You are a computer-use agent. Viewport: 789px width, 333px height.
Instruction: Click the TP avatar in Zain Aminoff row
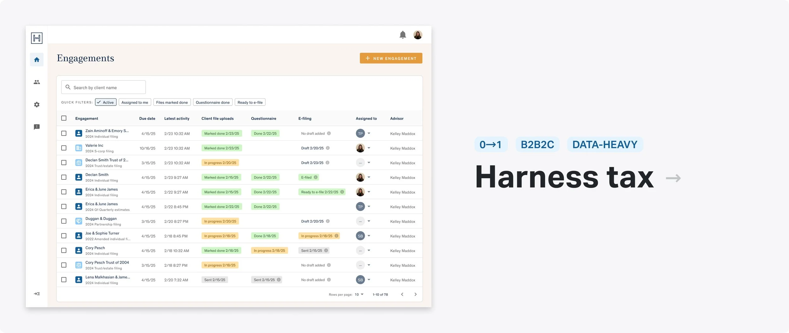(x=360, y=133)
